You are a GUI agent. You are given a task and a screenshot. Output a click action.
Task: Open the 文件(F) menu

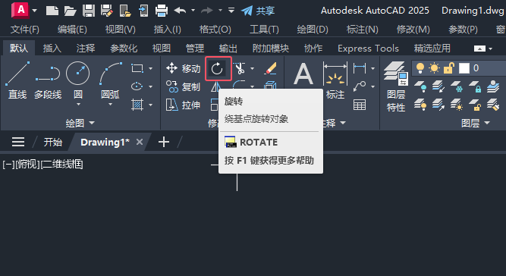(25, 30)
